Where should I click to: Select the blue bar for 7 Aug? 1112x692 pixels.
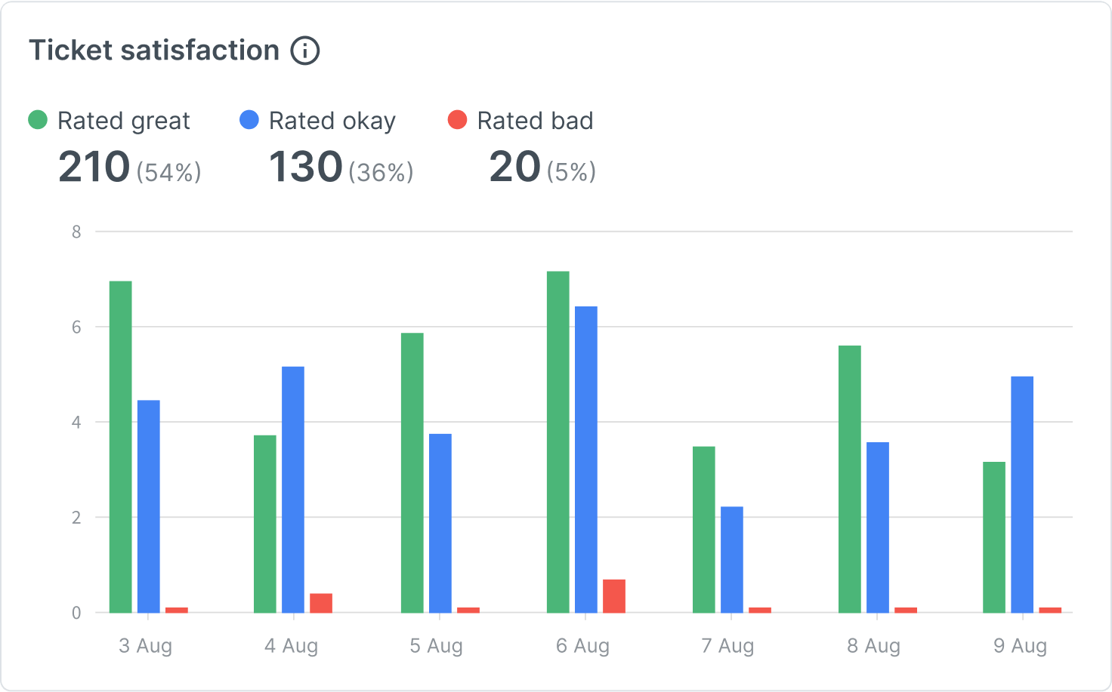[x=732, y=559]
